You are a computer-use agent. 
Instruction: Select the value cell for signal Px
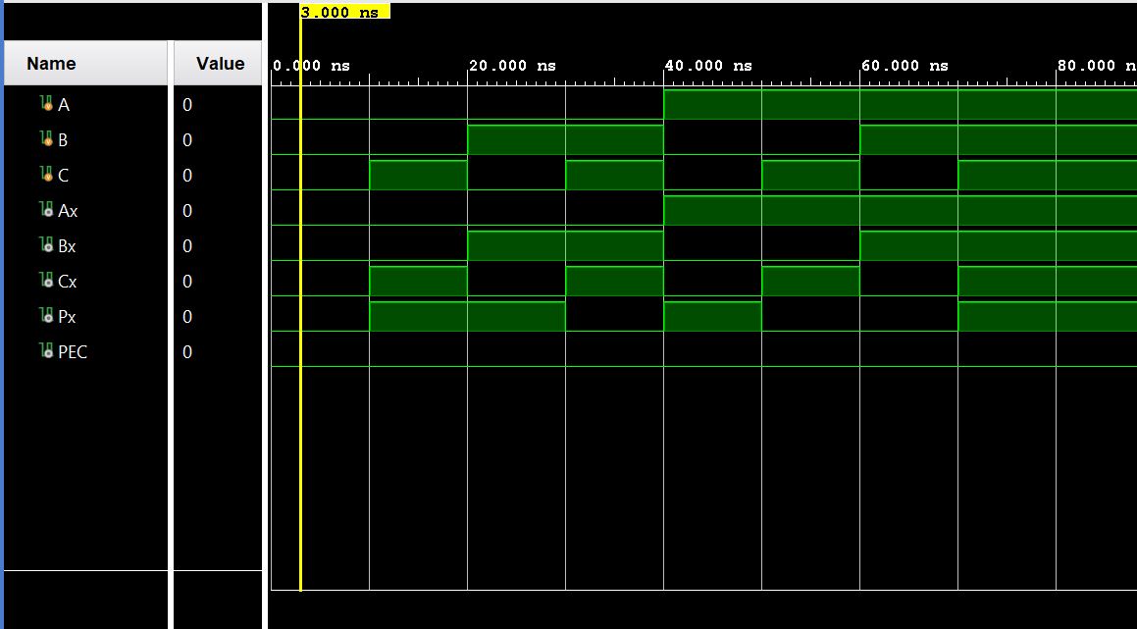point(187,317)
